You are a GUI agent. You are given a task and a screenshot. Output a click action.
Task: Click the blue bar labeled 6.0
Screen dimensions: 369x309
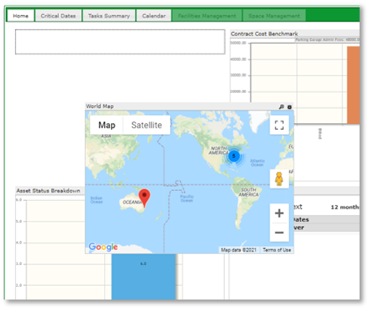pyautogui.click(x=143, y=277)
